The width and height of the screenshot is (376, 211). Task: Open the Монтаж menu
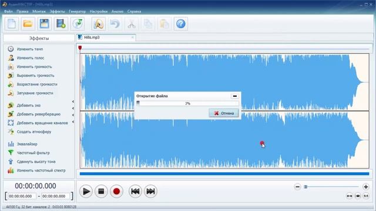39,11
